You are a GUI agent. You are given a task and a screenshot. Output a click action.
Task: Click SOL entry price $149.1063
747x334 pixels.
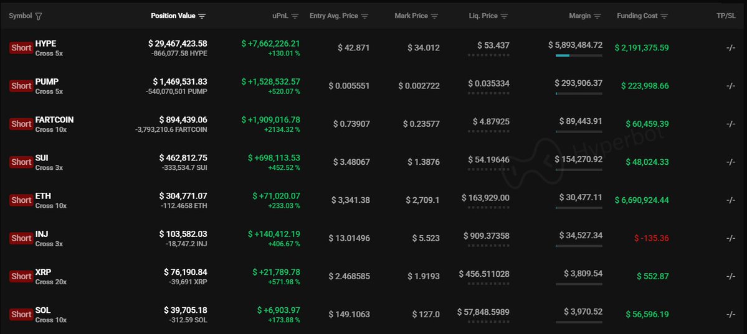click(350, 315)
